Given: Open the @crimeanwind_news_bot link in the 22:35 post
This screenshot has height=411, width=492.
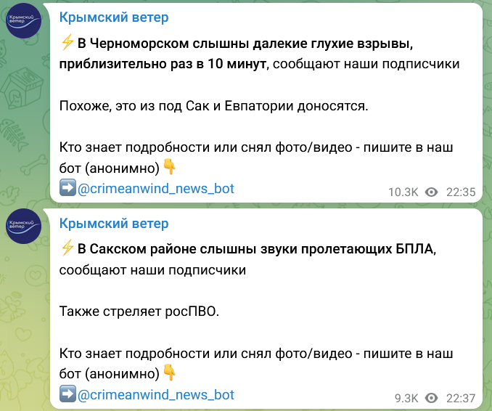Looking at the screenshot, I should click(156, 189).
